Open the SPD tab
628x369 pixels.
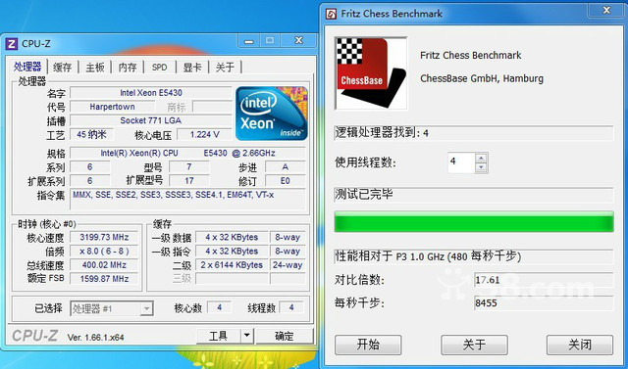[x=159, y=68]
